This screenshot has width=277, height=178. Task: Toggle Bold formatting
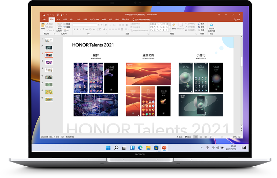click(x=74, y=29)
